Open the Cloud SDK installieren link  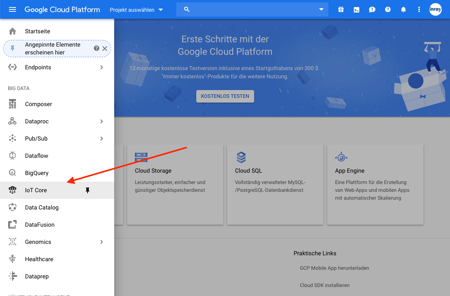click(325, 285)
